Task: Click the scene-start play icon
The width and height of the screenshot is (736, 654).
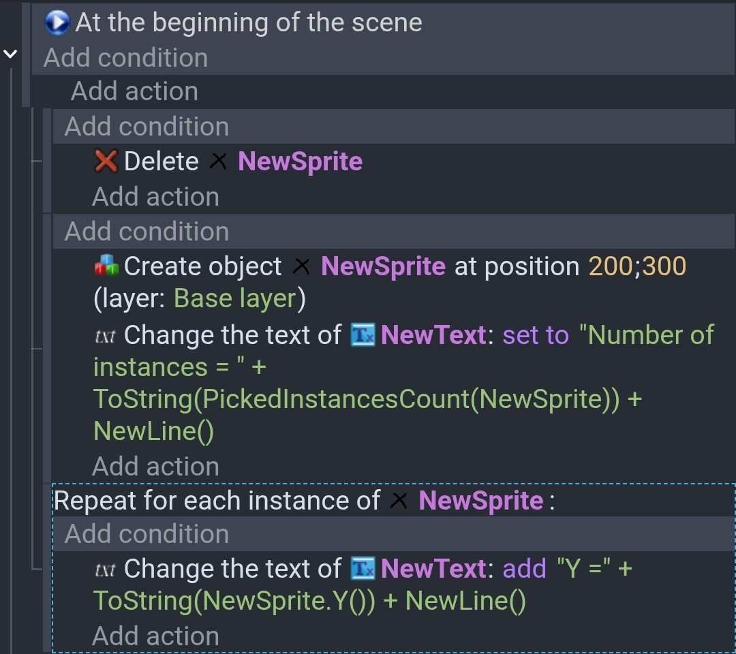Action: click(57, 22)
